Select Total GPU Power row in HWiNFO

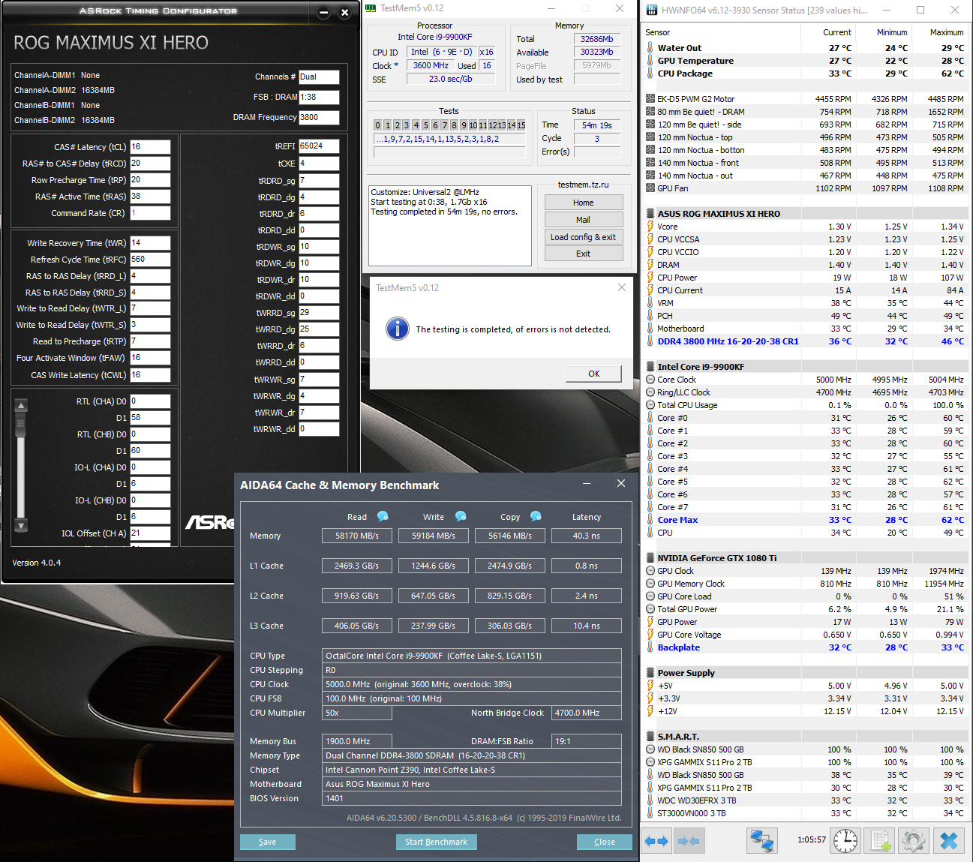(805, 609)
